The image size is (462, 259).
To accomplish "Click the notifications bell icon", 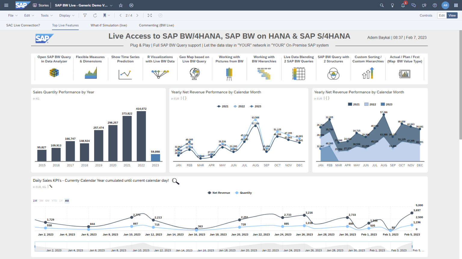I will click(x=402, y=5).
